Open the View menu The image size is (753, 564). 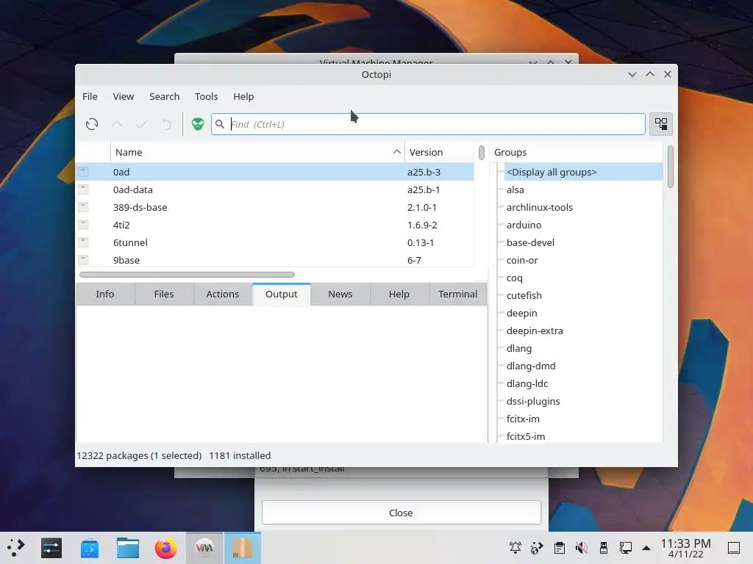(x=124, y=96)
